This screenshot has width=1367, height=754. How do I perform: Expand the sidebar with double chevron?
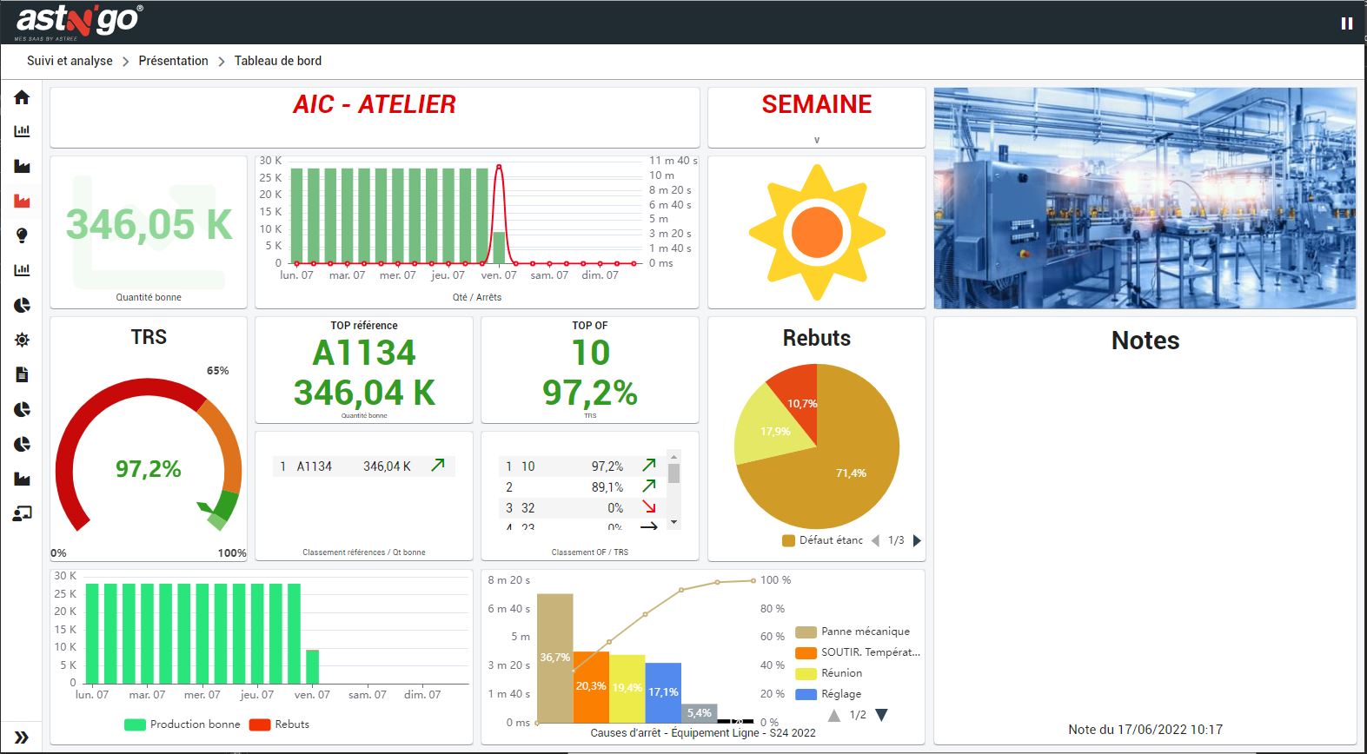pos(22,737)
